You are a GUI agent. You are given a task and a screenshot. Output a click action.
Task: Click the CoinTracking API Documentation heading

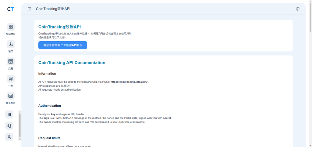point(72,62)
